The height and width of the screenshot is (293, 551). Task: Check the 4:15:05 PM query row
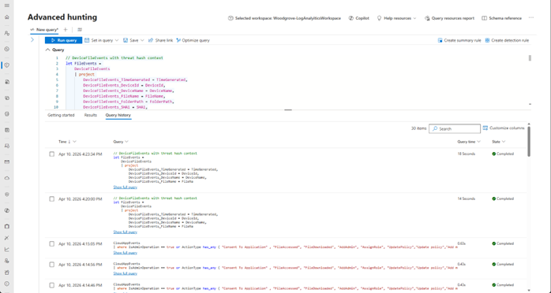[51, 243]
